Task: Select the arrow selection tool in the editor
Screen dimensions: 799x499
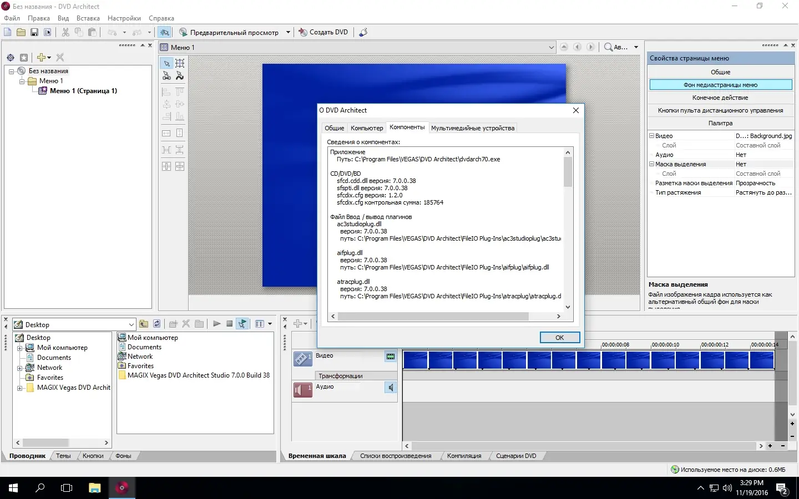Action: tap(166, 63)
